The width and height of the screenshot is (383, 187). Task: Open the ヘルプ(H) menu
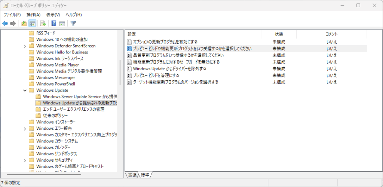click(x=74, y=15)
